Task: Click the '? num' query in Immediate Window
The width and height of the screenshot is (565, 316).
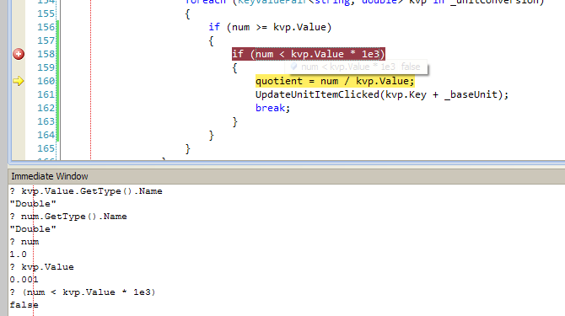Action: tap(24, 242)
